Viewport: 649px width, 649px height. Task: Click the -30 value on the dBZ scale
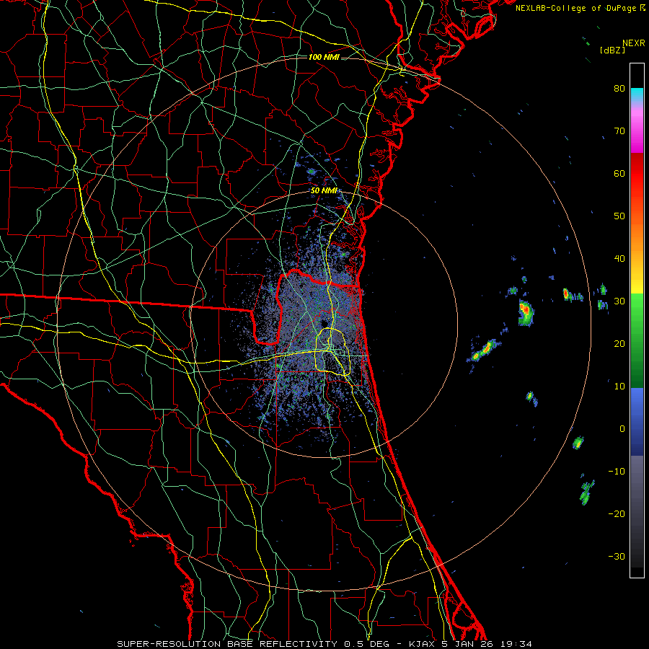point(617,556)
